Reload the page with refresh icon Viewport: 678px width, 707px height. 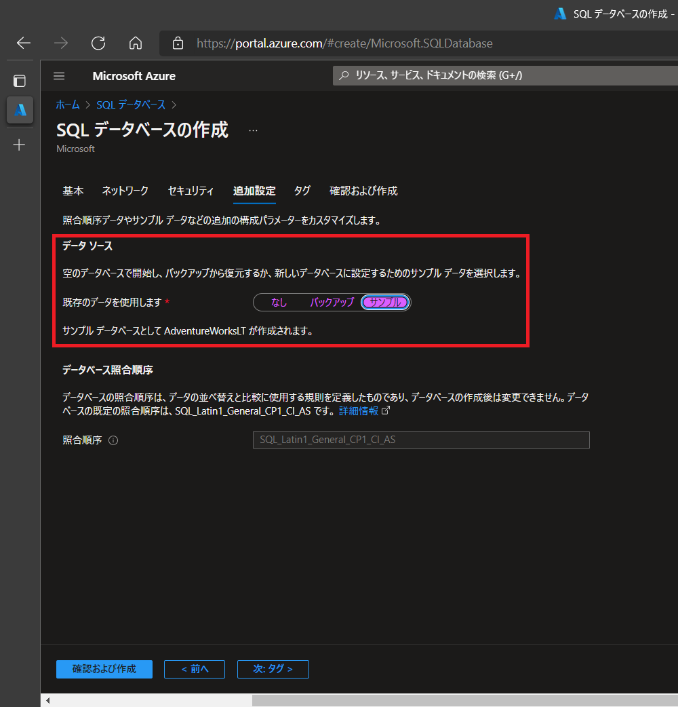[x=98, y=43]
